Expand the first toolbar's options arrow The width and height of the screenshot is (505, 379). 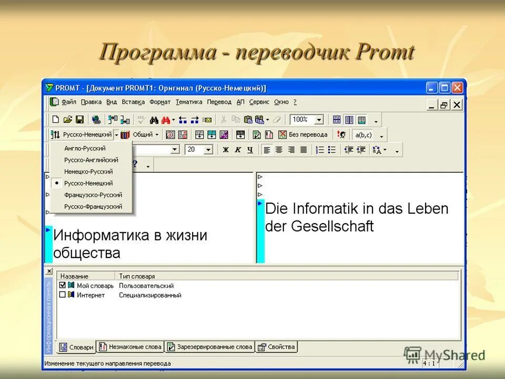(x=376, y=122)
